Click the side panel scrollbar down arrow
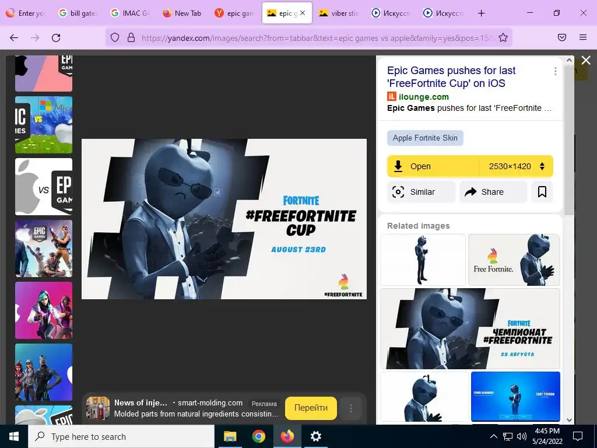Screen dimensions: 597x448 tap(569, 420)
